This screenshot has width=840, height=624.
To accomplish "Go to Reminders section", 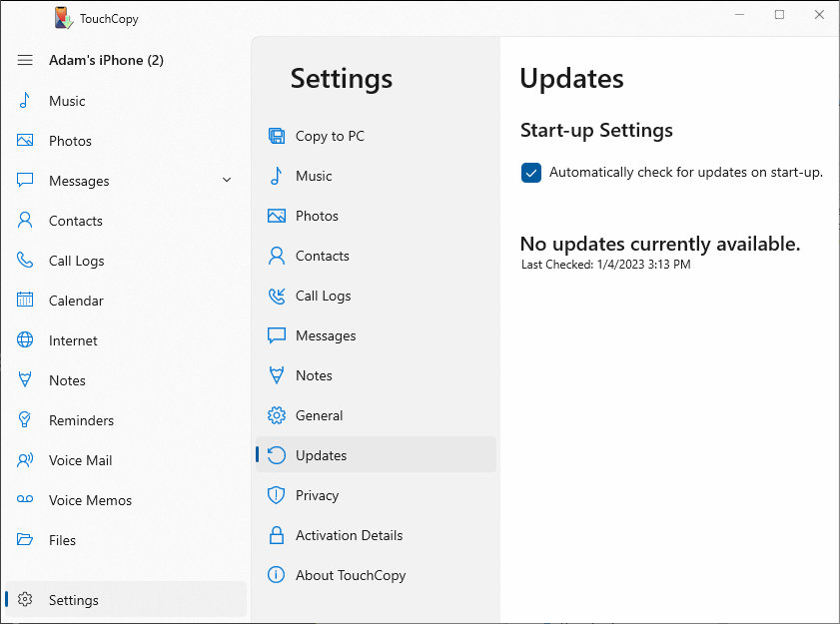I will tap(126, 419).
